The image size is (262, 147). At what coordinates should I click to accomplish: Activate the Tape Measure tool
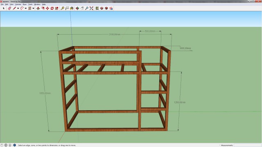pyautogui.click(x=62, y=8)
